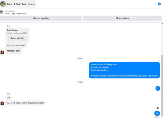Click Brini's avatar beside Message sent
This screenshot has width=163, height=120.
pyautogui.click(x=2, y=52)
